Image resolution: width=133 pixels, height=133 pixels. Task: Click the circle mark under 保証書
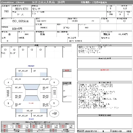coord(108,21)
